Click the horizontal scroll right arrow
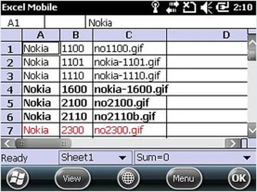The height and width of the screenshot is (192, 257). coord(233,143)
